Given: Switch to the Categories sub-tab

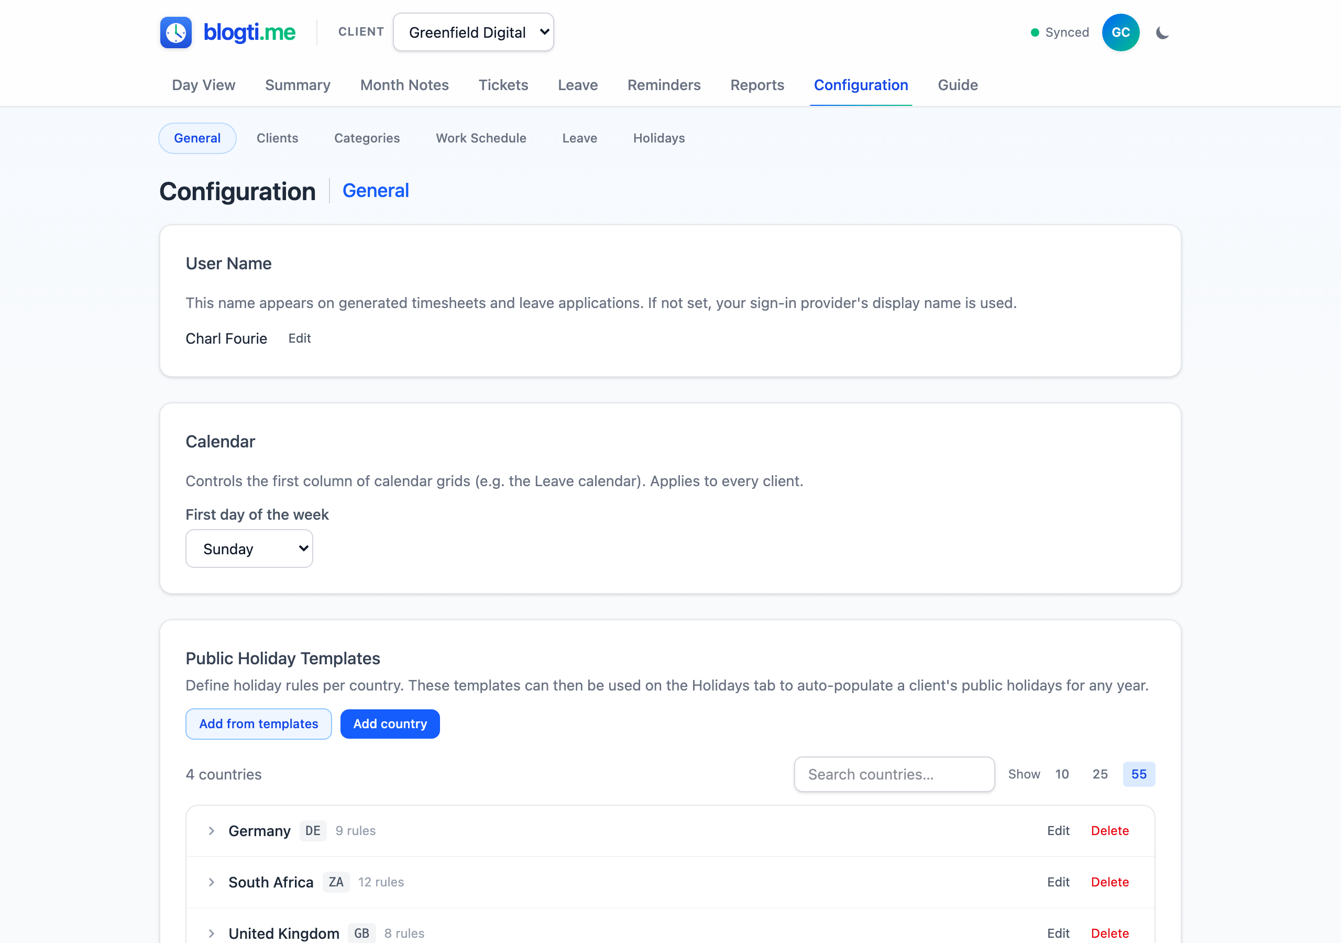Looking at the screenshot, I should pyautogui.click(x=367, y=138).
